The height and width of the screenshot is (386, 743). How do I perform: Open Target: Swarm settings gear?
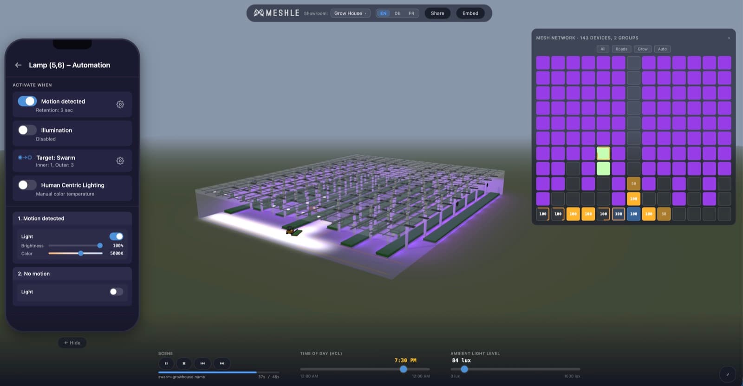[x=120, y=161]
